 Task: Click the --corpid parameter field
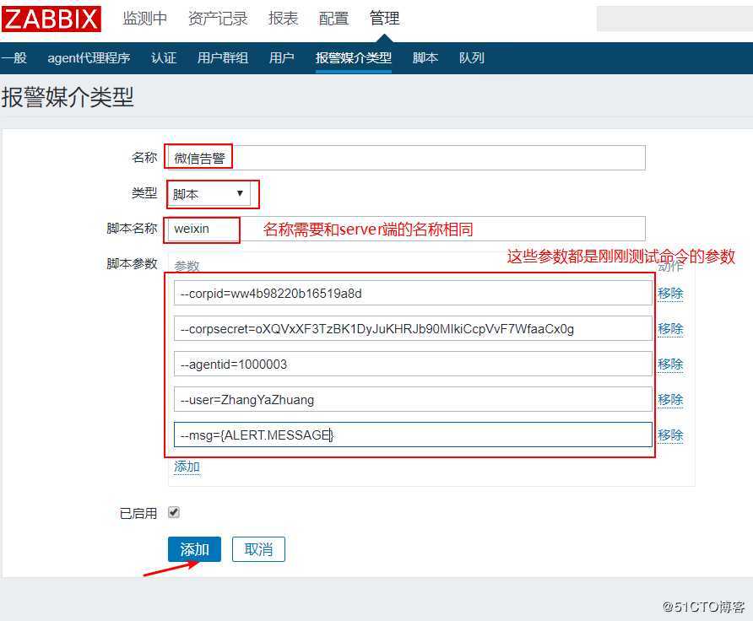tap(413, 294)
